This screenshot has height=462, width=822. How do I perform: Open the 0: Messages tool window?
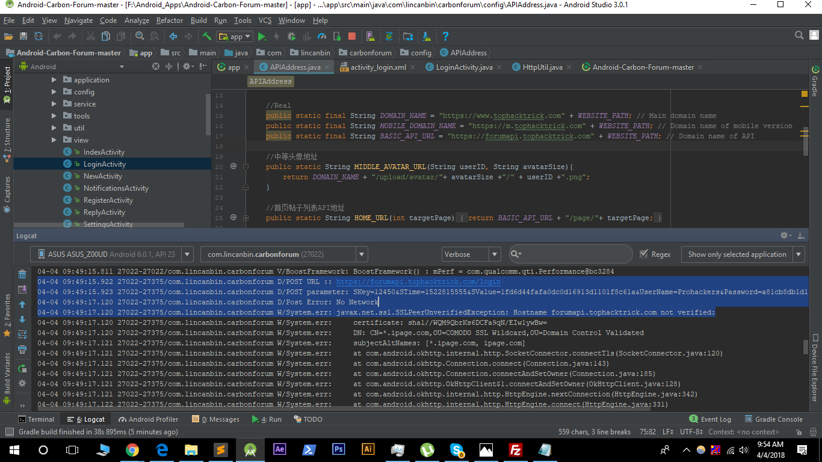point(215,419)
